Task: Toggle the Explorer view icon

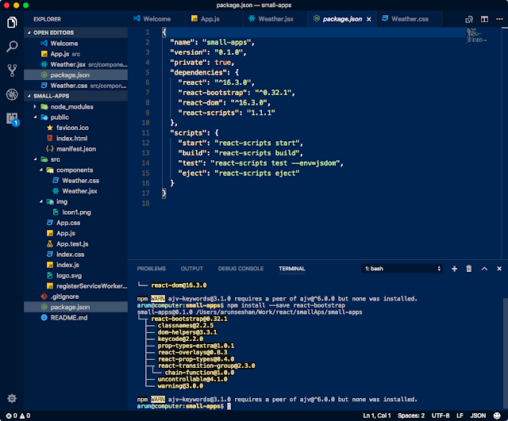Action: (x=12, y=22)
